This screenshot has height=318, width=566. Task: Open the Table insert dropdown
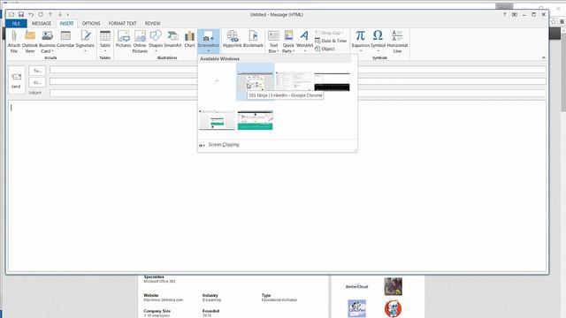pyautogui.click(x=105, y=42)
